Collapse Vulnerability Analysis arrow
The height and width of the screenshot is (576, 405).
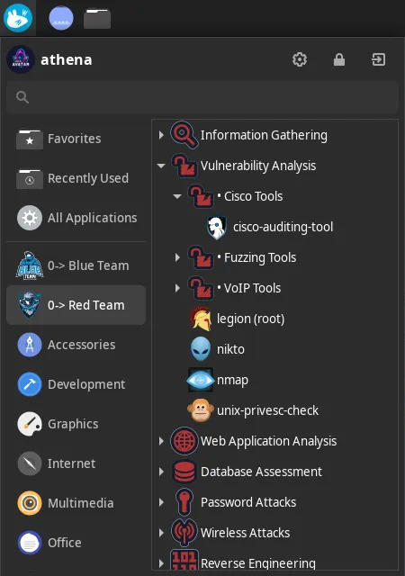pos(161,166)
